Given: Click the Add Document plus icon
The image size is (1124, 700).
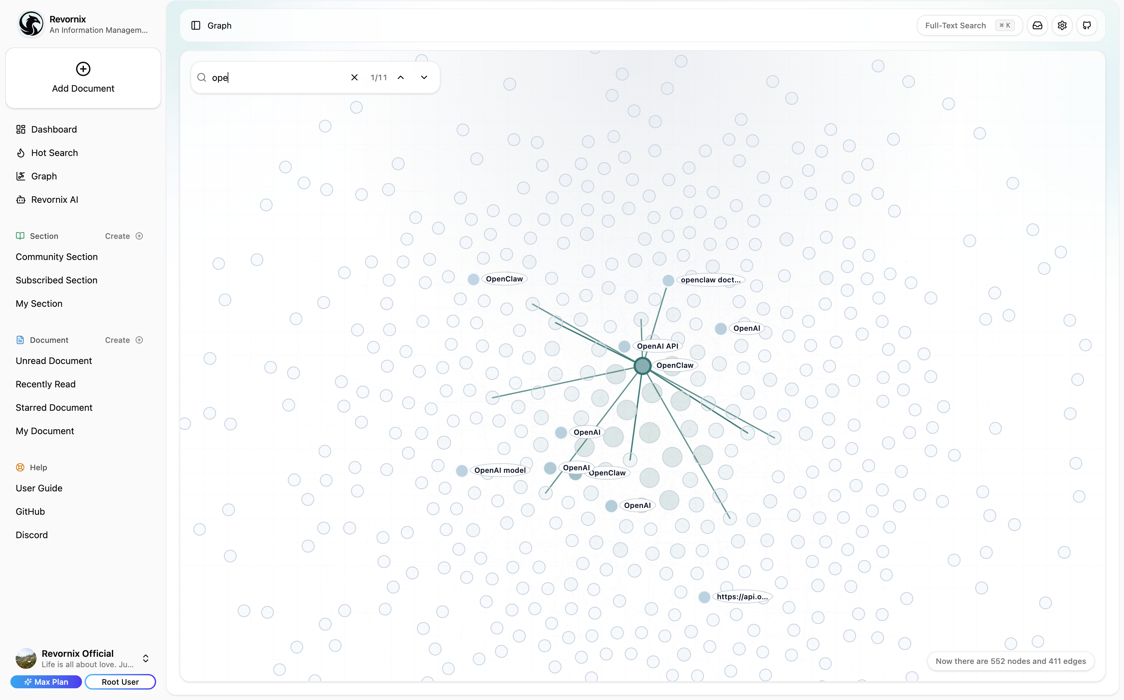Looking at the screenshot, I should (x=83, y=69).
